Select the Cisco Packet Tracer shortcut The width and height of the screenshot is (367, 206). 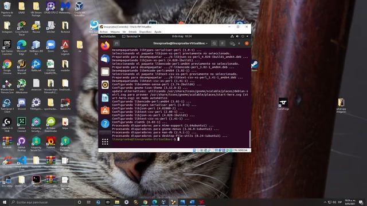[22, 28]
